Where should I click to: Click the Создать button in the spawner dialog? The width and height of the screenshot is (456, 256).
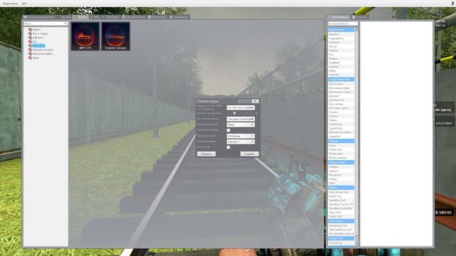249,154
